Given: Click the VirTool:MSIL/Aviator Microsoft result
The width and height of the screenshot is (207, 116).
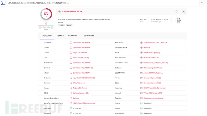Looking at the screenshot, I should tap(153, 93).
